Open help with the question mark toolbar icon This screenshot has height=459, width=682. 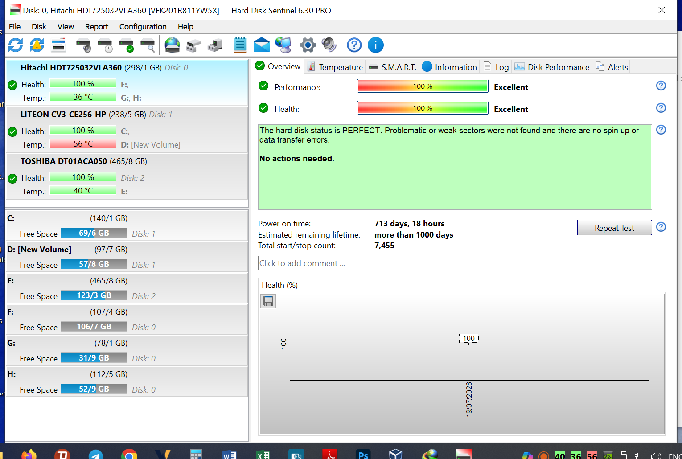354,45
